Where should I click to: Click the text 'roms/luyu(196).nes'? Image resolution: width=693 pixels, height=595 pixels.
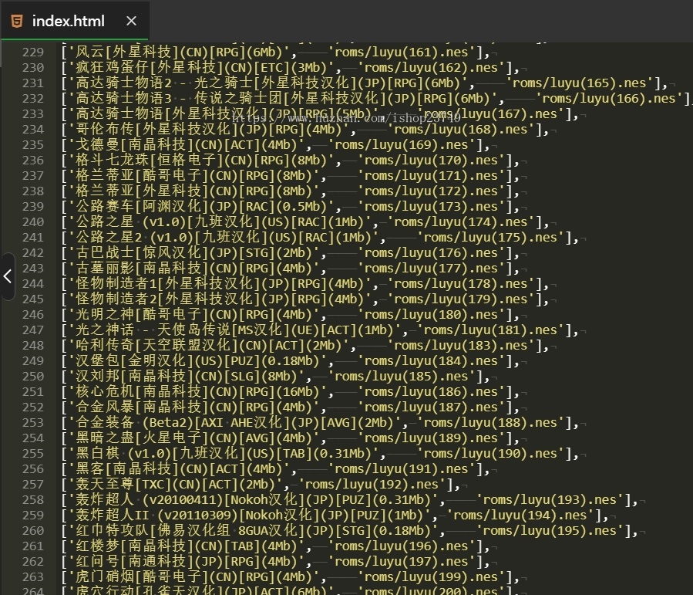(x=402, y=546)
